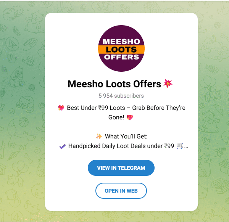Expand the truncated description ellipsis

tap(186, 146)
